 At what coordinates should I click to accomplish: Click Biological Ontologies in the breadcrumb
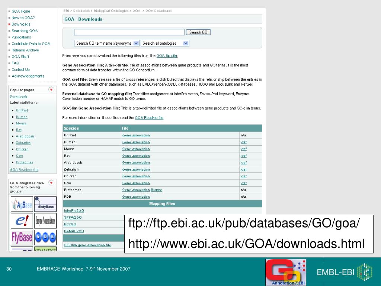111,11
